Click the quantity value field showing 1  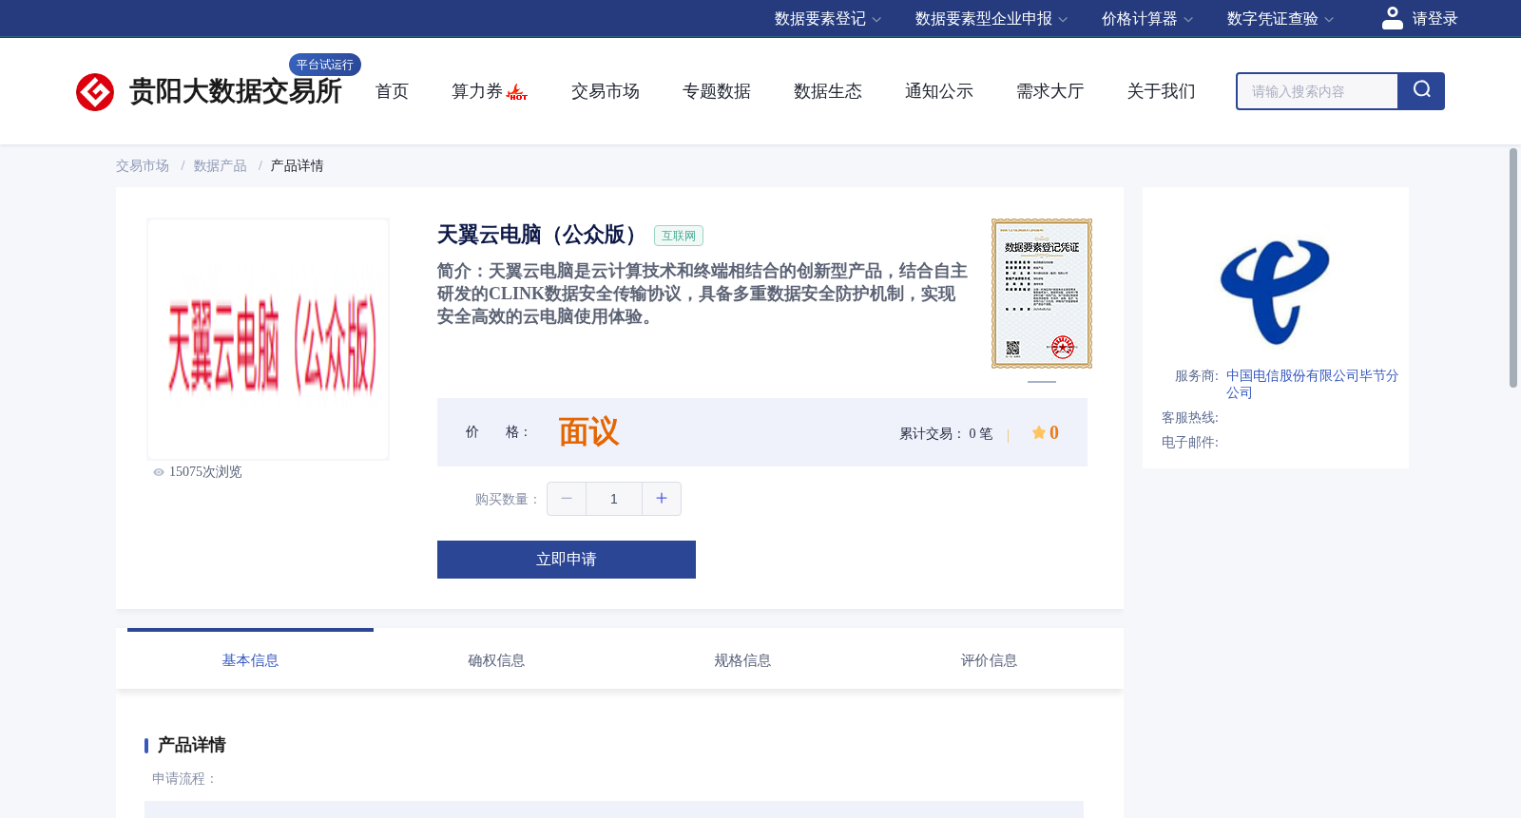coord(614,499)
